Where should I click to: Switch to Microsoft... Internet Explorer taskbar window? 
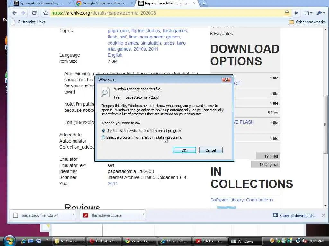tap(175, 241)
